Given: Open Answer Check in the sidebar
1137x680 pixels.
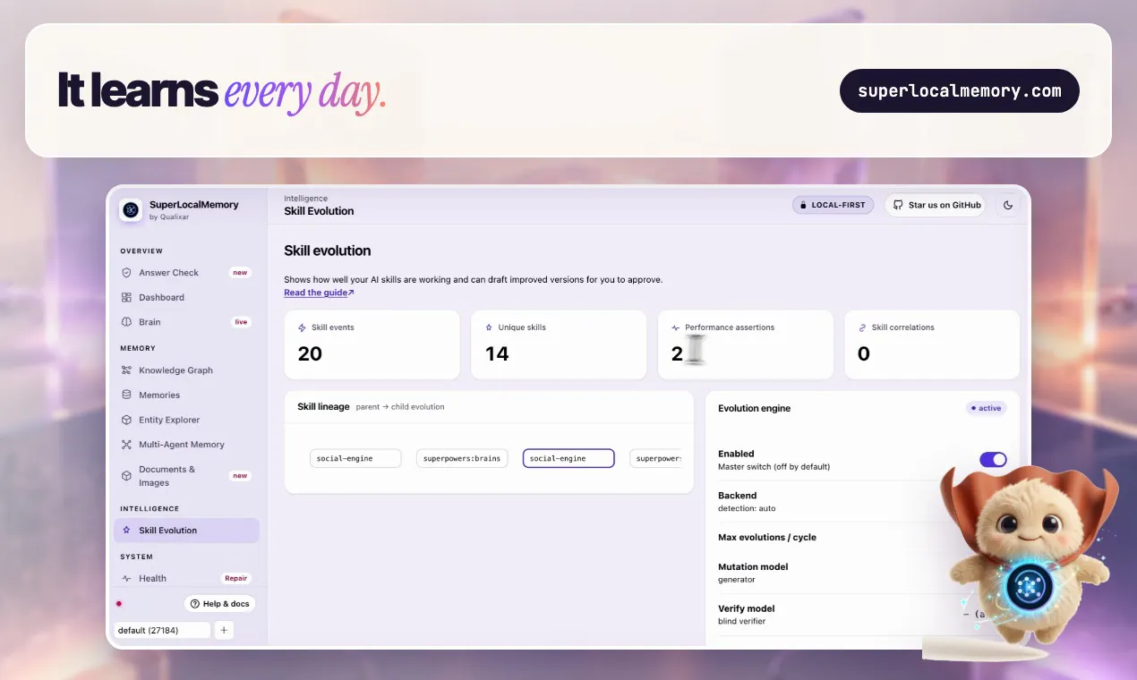Looking at the screenshot, I should click(186, 273).
